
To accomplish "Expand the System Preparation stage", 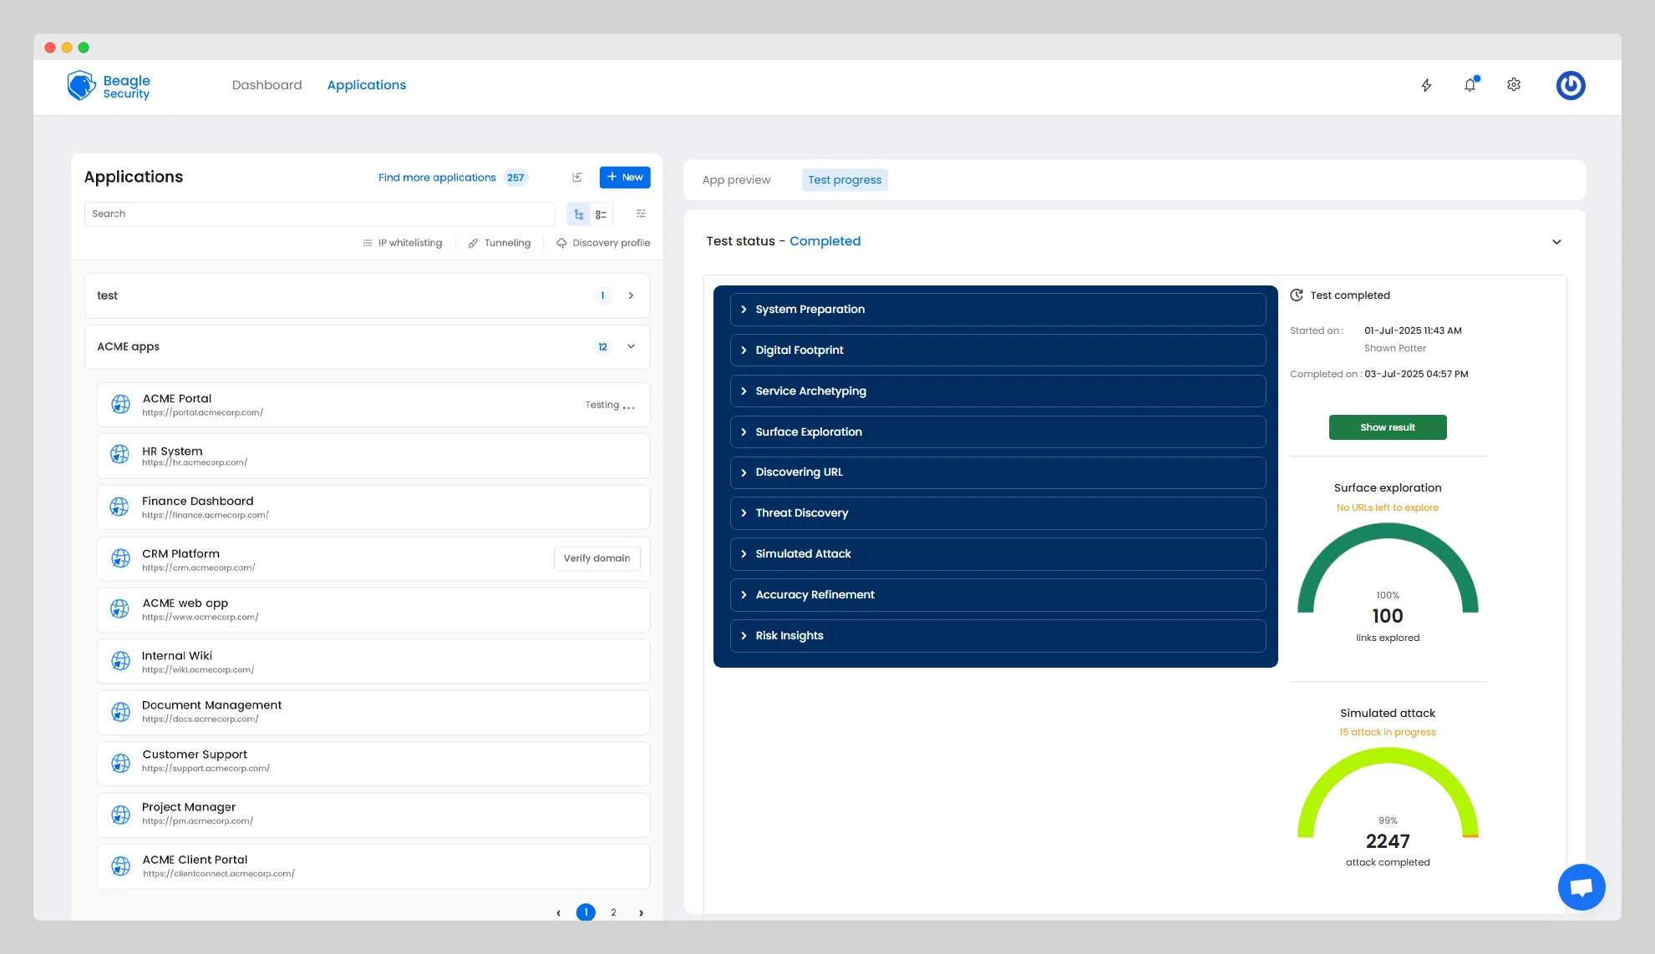I will 998,310.
